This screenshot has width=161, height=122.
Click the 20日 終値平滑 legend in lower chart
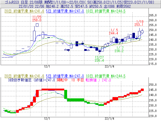click(x=24, y=76)
